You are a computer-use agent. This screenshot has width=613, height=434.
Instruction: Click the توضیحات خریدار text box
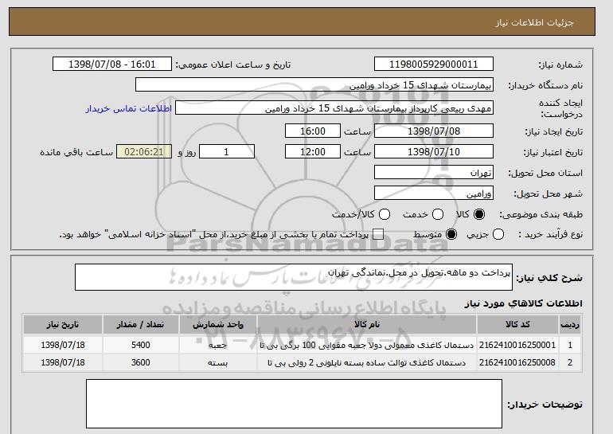coord(294,404)
